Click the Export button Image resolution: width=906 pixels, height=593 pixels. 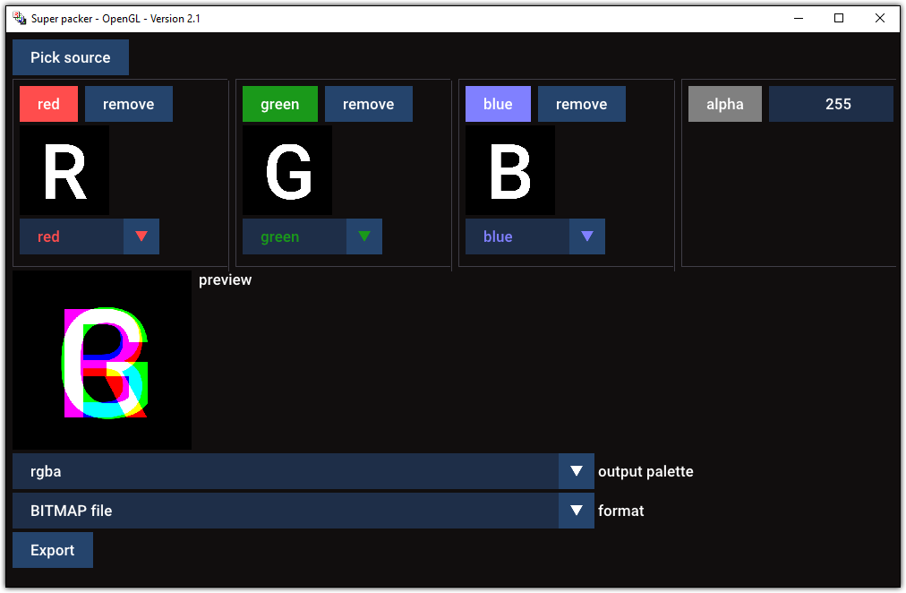point(53,550)
